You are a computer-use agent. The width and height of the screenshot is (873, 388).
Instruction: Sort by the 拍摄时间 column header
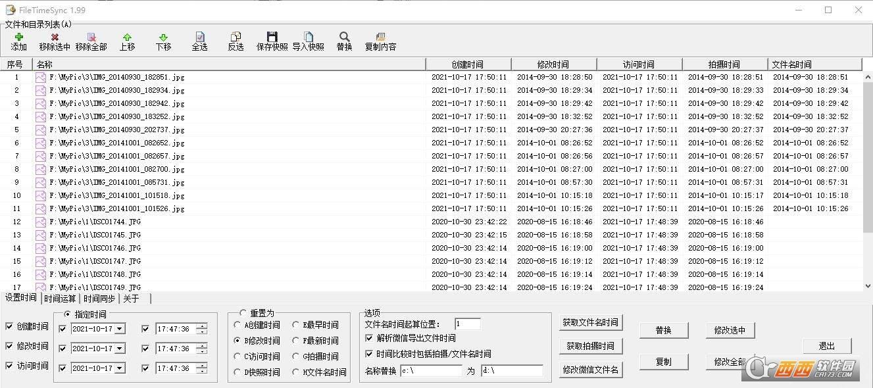(x=725, y=64)
